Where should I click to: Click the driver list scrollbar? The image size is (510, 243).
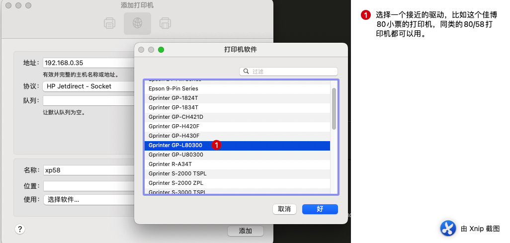(334, 108)
